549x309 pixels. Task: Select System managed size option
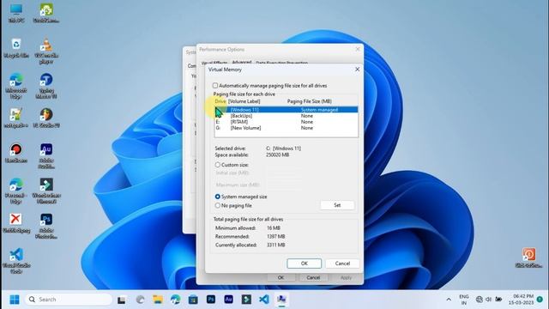click(x=217, y=197)
